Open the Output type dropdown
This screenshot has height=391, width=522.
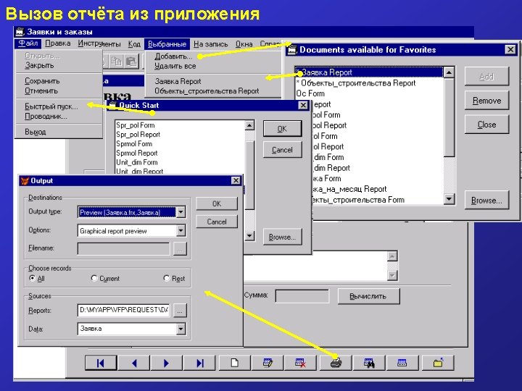click(x=181, y=211)
